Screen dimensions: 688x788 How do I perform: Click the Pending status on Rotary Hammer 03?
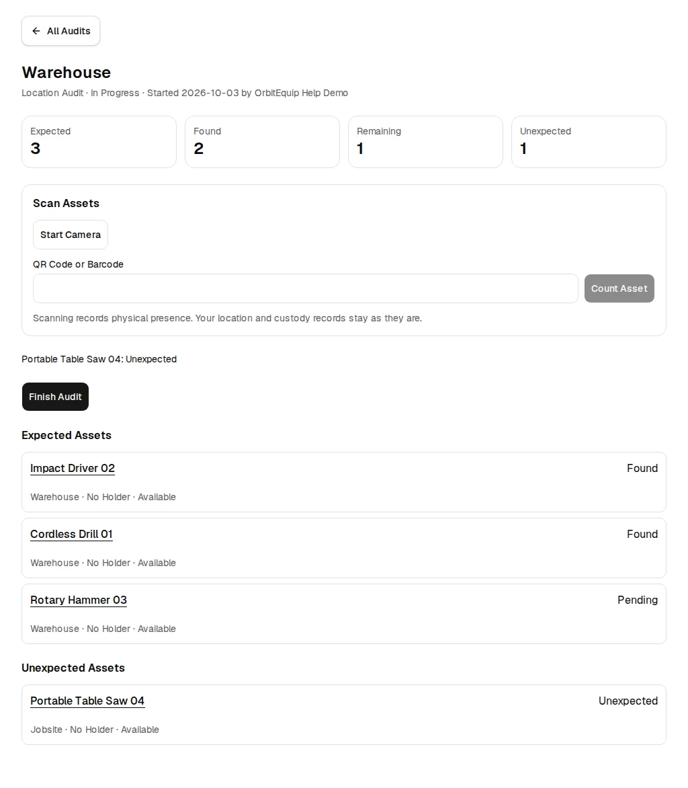638,600
